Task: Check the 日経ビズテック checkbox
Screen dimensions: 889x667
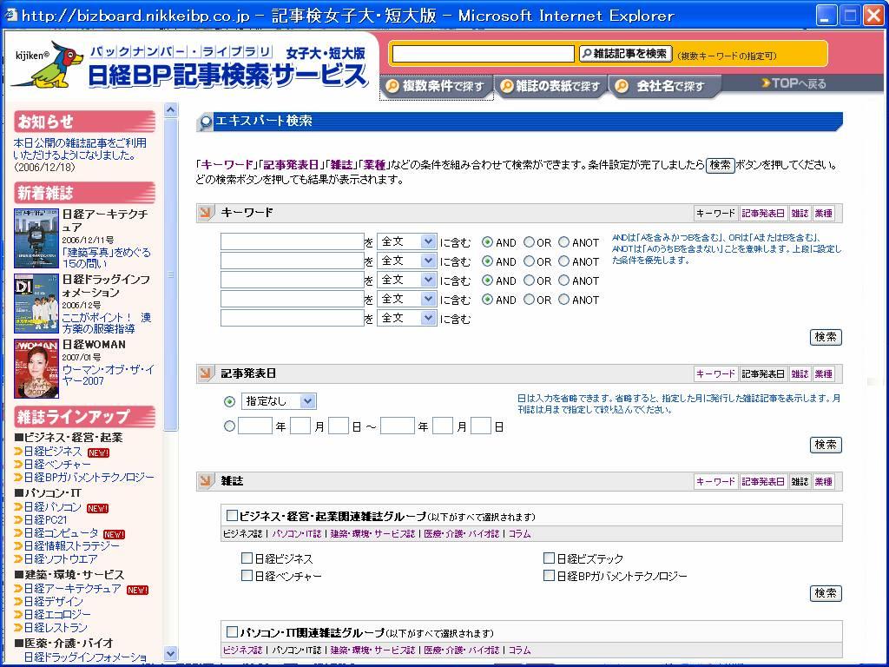Action: coord(549,558)
